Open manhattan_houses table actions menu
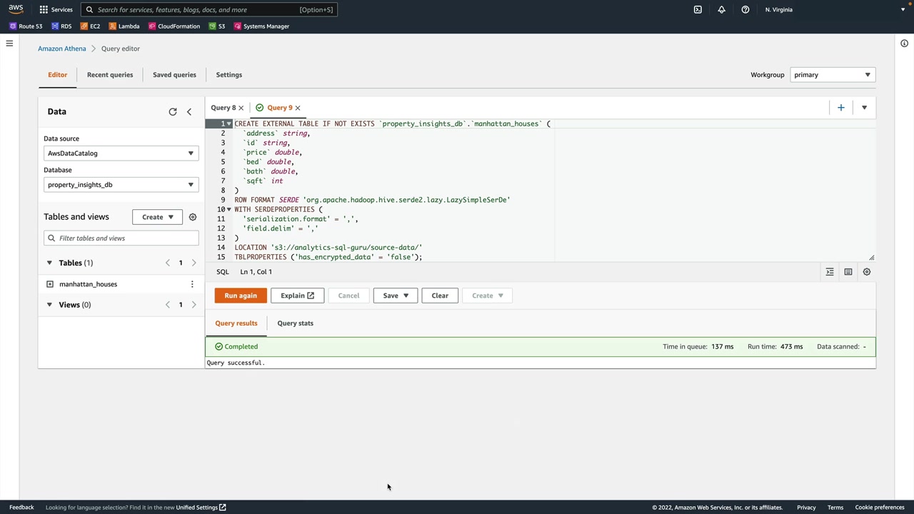914x514 pixels. tap(191, 284)
